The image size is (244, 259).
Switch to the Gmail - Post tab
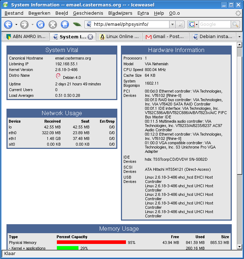tap(166, 37)
